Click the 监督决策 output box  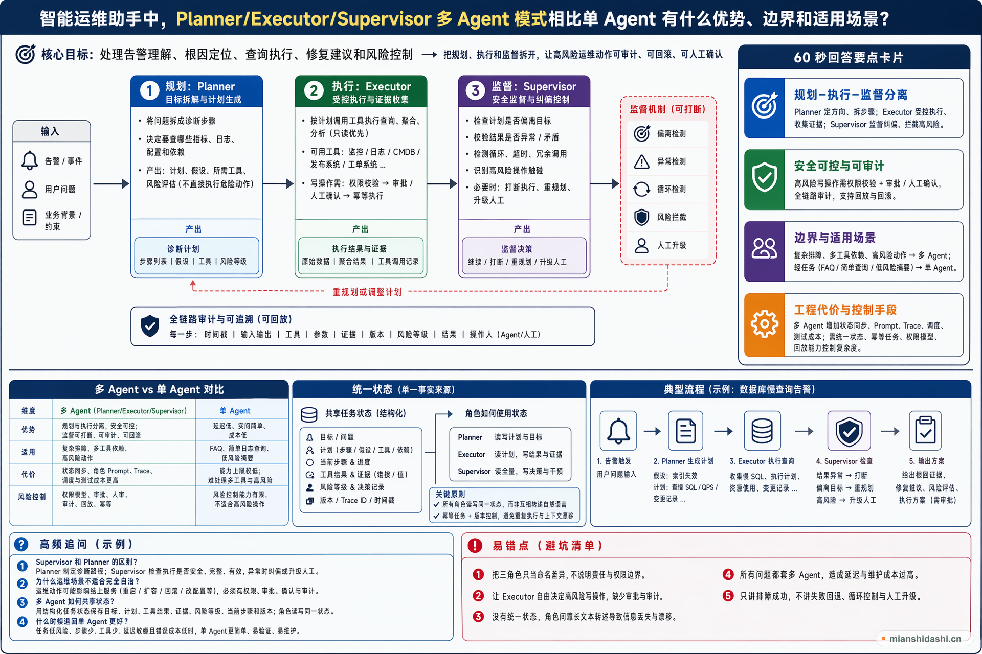pos(524,255)
